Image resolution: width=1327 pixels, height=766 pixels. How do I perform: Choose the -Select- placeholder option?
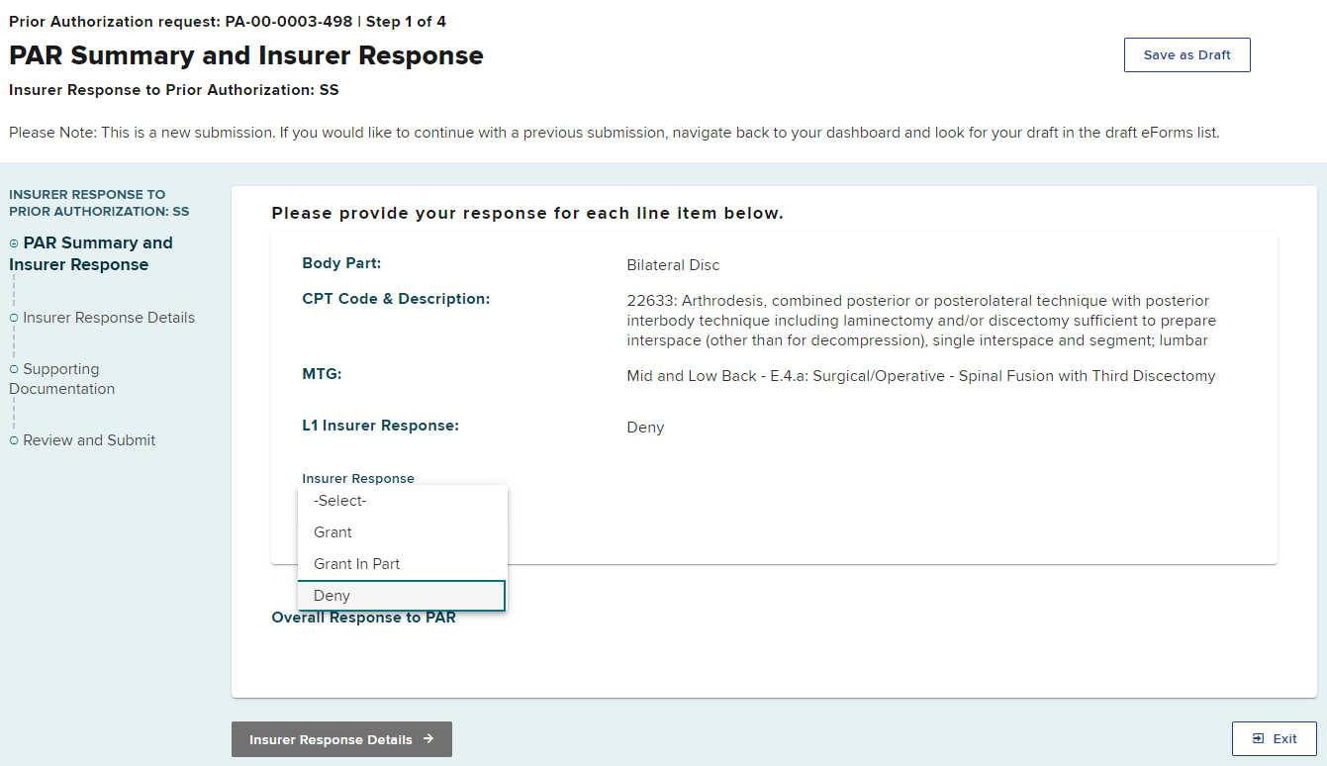[339, 501]
